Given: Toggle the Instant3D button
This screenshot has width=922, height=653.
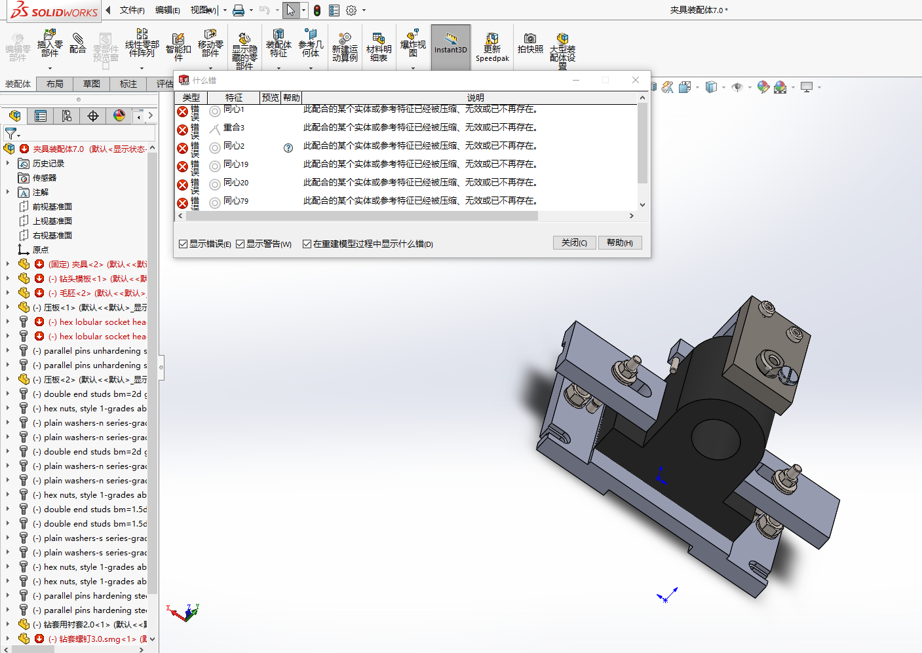Looking at the screenshot, I should click(451, 47).
